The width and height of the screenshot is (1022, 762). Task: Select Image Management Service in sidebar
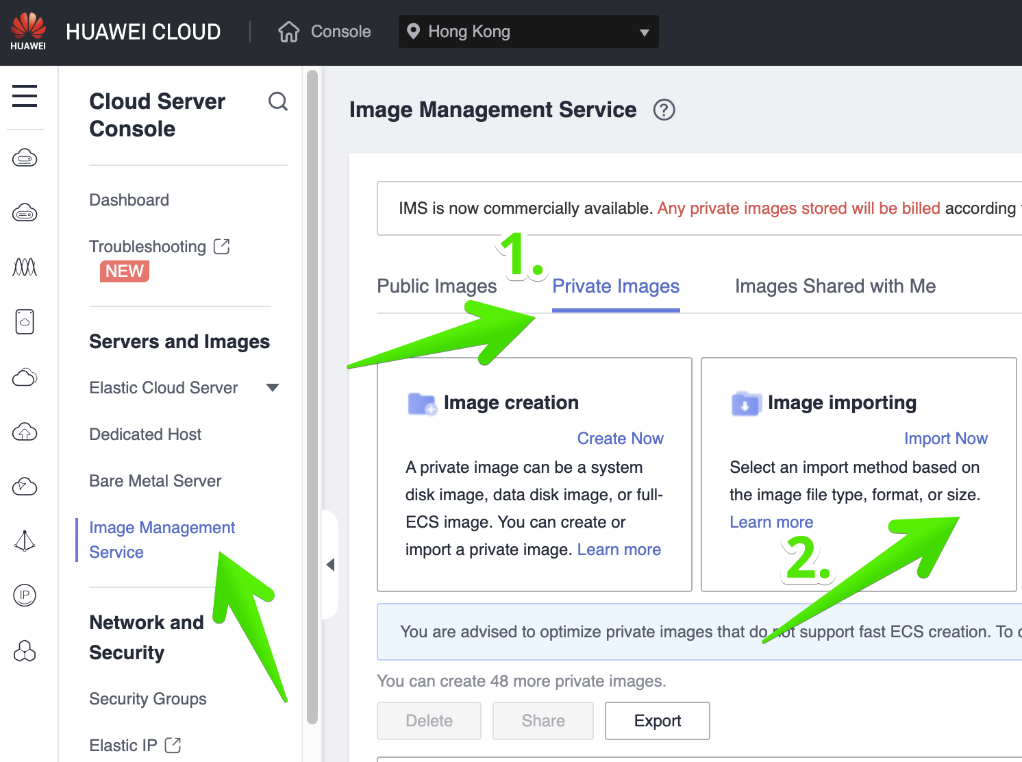pos(162,540)
